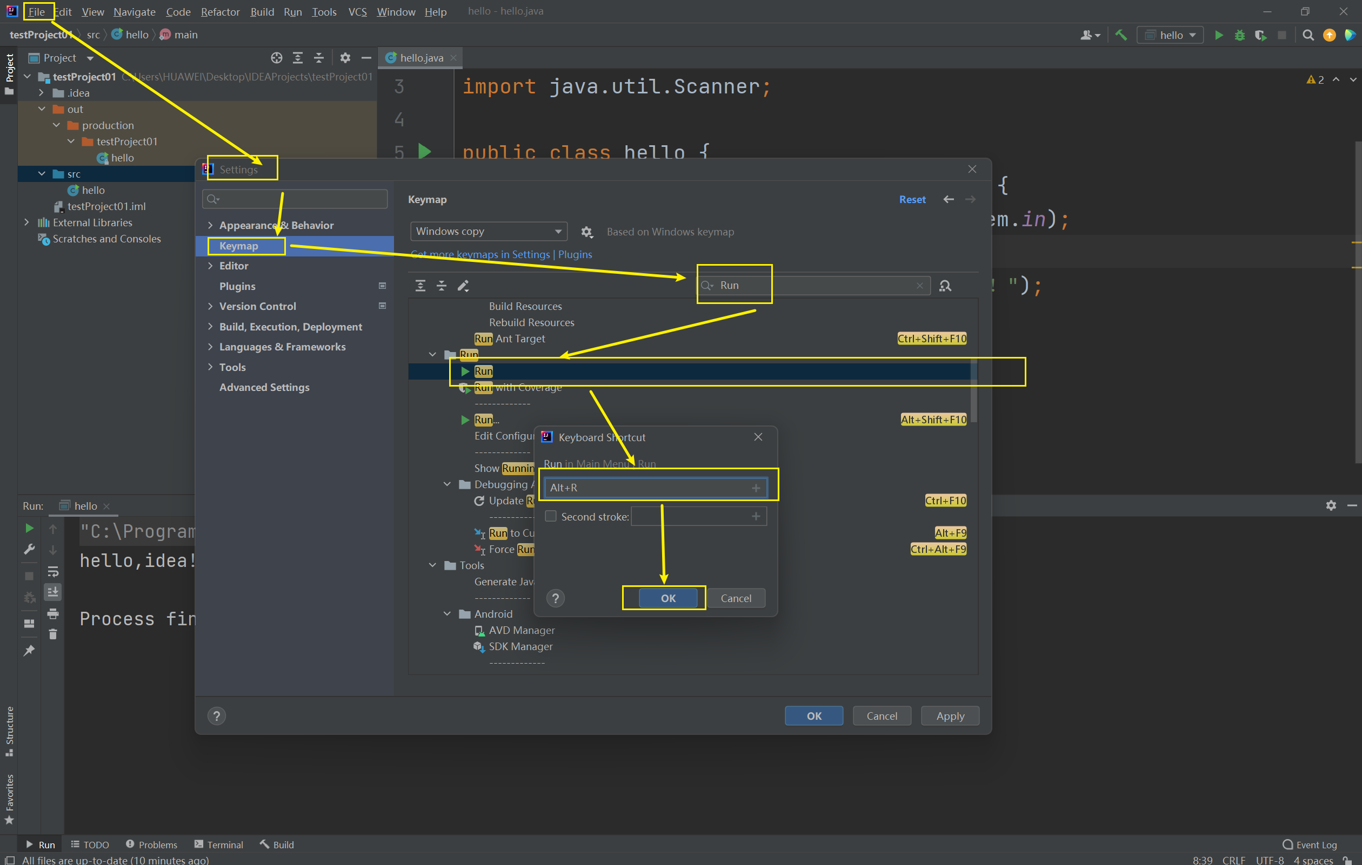
Task: Click the soft-wrap icon in Run console
Action: 52,571
